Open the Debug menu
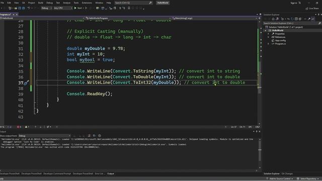 (x=49, y=3)
